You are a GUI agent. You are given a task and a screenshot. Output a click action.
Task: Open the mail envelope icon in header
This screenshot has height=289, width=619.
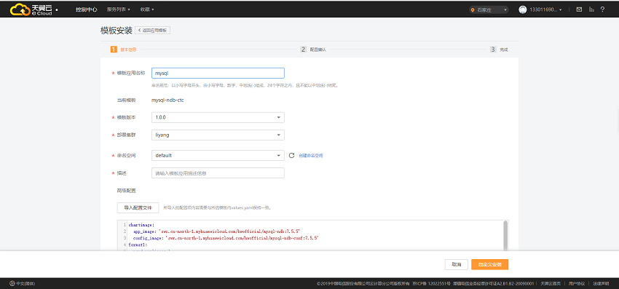[x=579, y=9]
